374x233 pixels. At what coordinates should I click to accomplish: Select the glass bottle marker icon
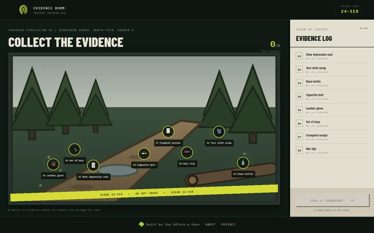click(x=243, y=163)
